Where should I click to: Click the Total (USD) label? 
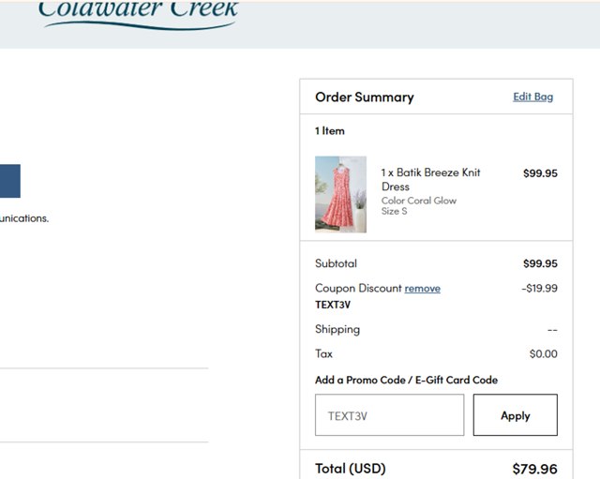pyautogui.click(x=350, y=468)
